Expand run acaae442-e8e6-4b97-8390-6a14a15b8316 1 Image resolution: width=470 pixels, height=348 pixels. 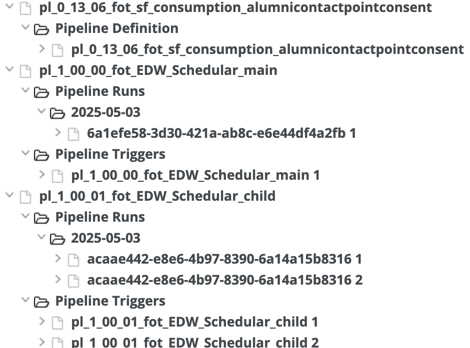[x=57, y=259]
